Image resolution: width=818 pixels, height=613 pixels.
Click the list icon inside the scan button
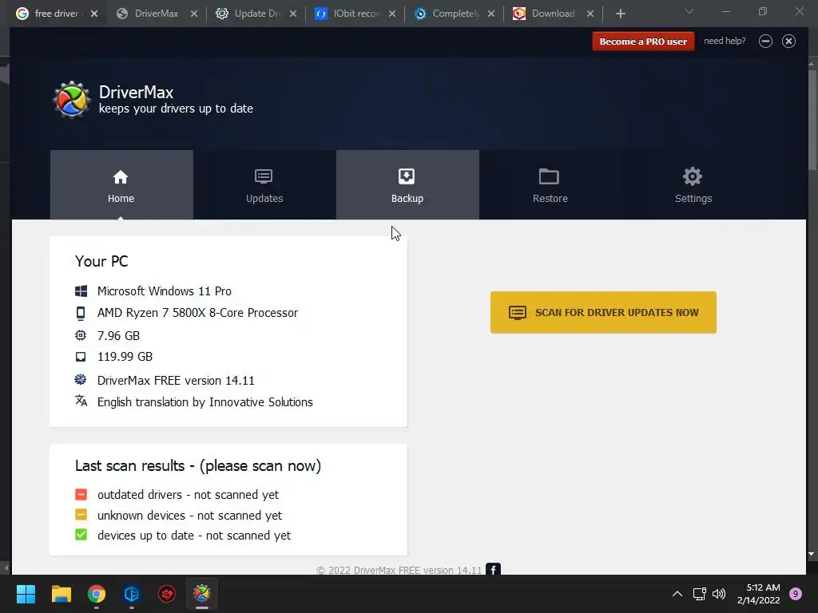coord(518,312)
